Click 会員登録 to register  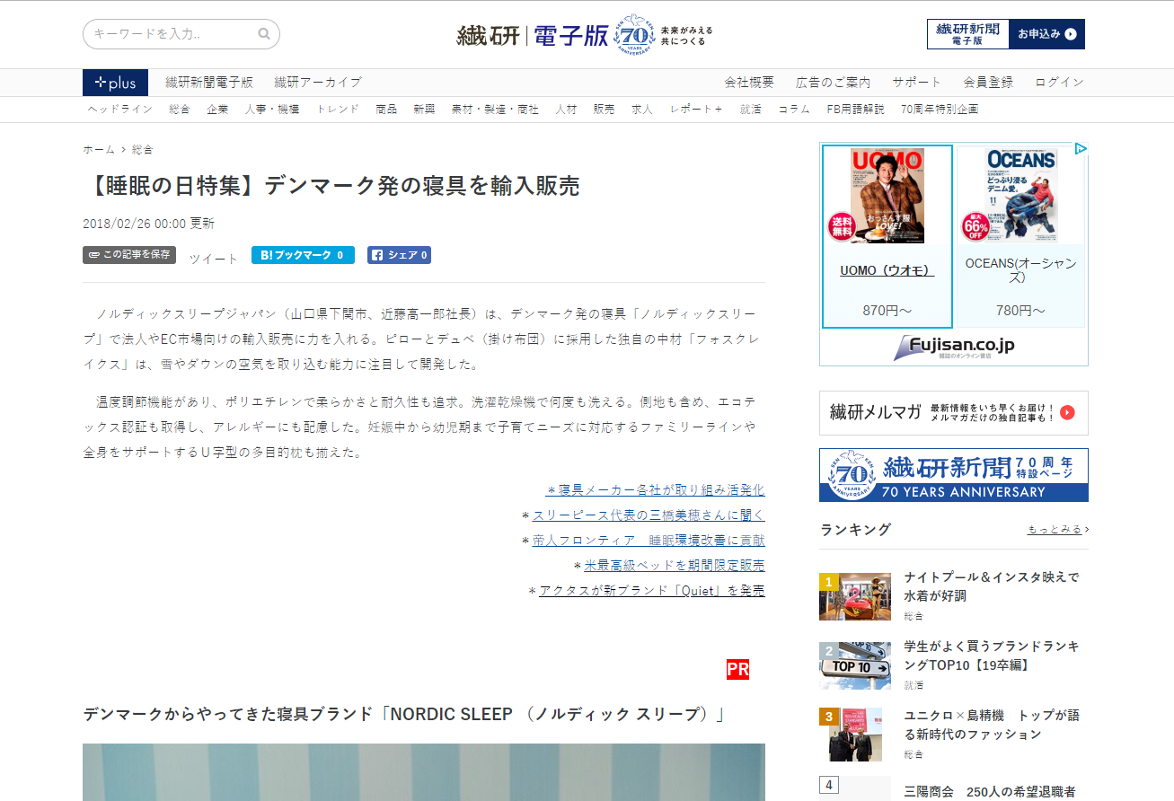point(988,83)
